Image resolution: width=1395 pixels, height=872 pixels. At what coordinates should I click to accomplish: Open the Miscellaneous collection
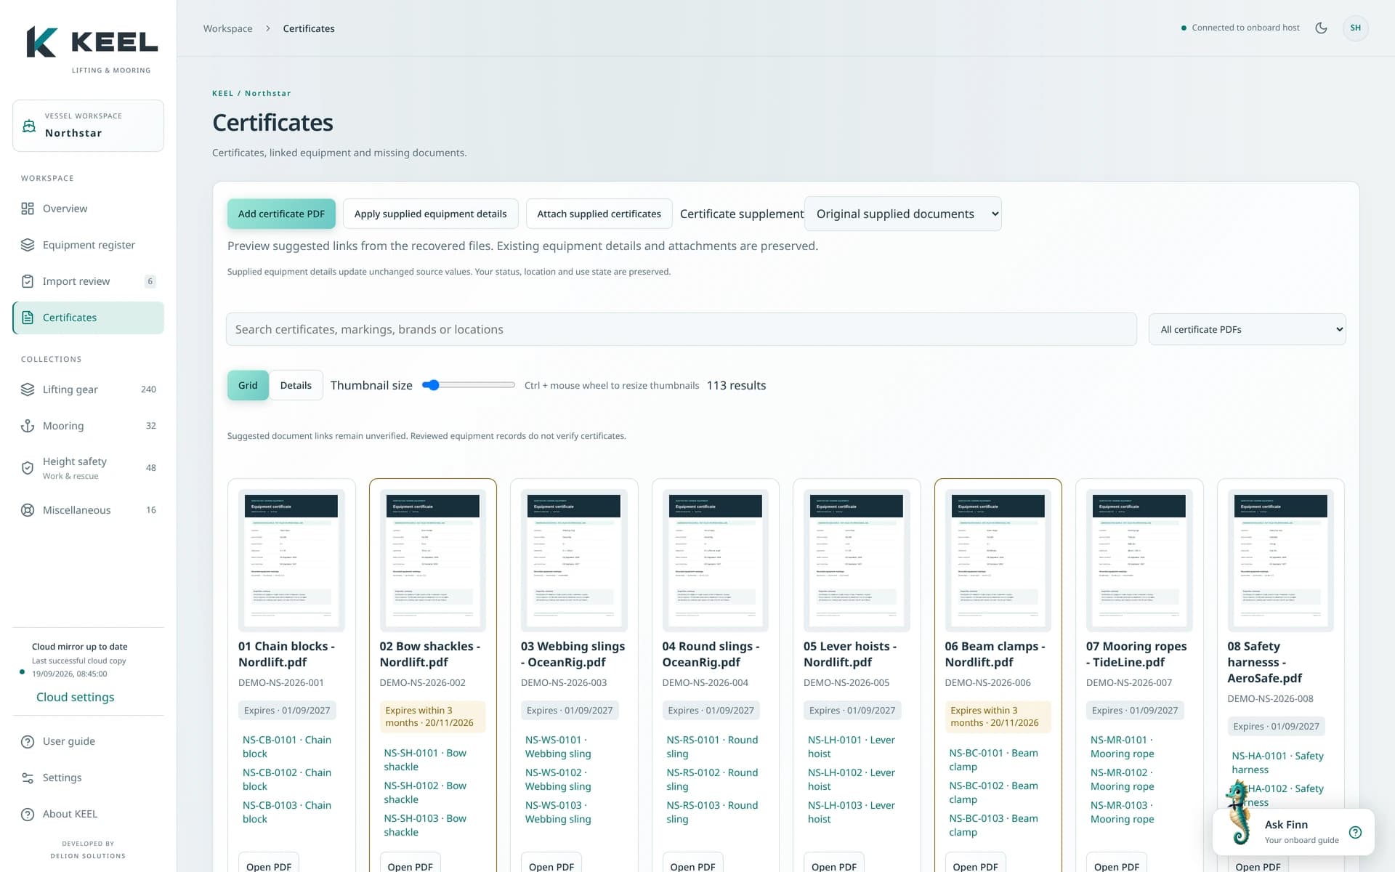point(88,510)
